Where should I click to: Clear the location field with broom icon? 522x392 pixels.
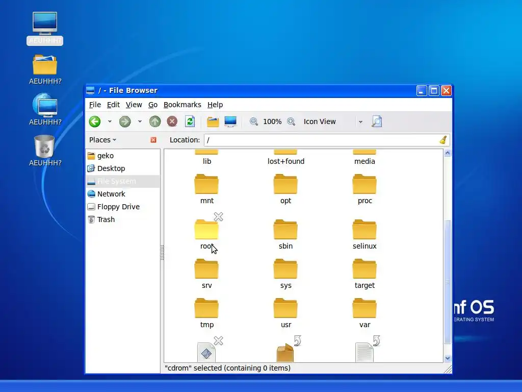click(x=443, y=140)
